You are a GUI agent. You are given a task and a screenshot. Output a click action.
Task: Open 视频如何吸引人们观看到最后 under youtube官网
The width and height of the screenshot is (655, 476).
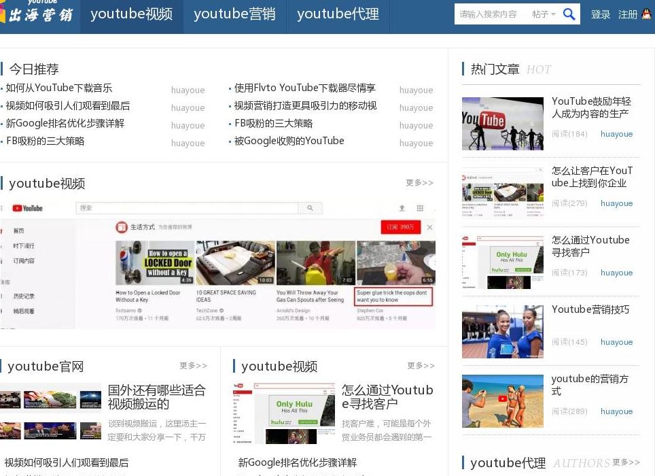67,462
